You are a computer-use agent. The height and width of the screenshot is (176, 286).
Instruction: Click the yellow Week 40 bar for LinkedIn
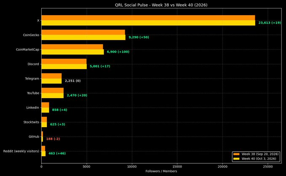45,110
